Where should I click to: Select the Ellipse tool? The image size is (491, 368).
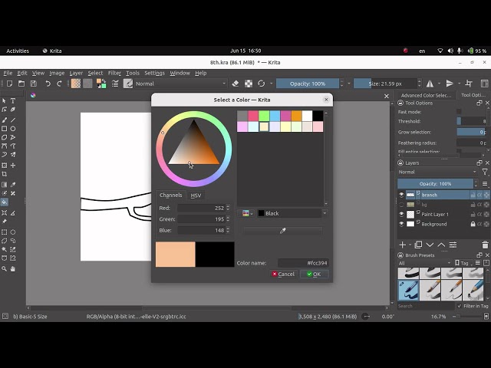(x=13, y=129)
